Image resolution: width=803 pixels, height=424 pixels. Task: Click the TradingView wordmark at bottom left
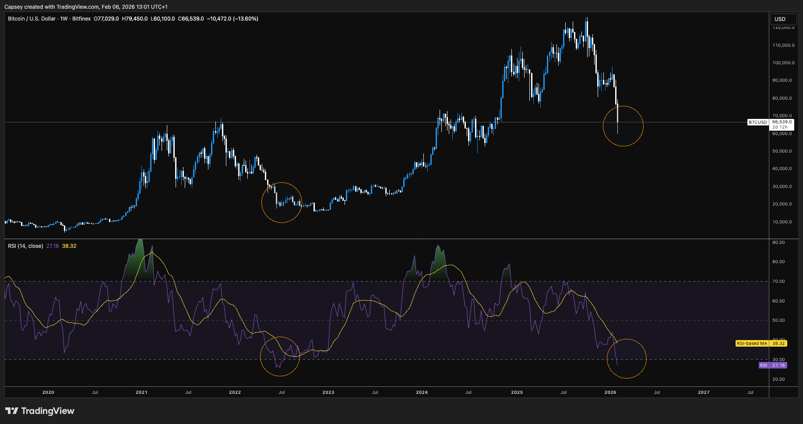coord(48,411)
